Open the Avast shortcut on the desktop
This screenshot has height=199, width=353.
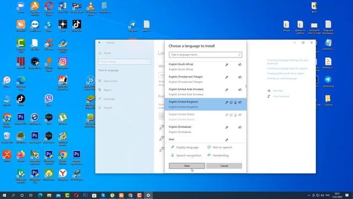click(35, 8)
